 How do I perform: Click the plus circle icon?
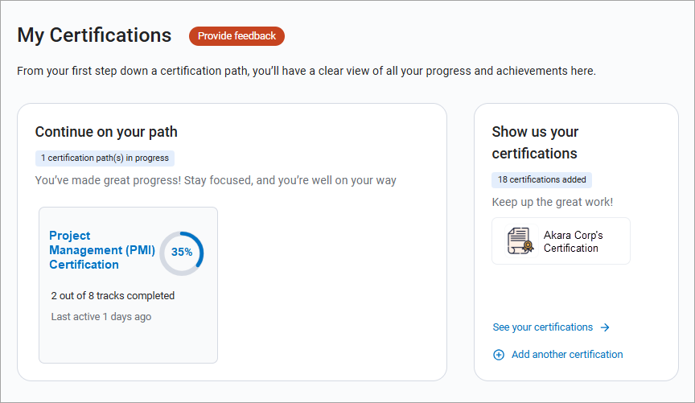point(499,355)
